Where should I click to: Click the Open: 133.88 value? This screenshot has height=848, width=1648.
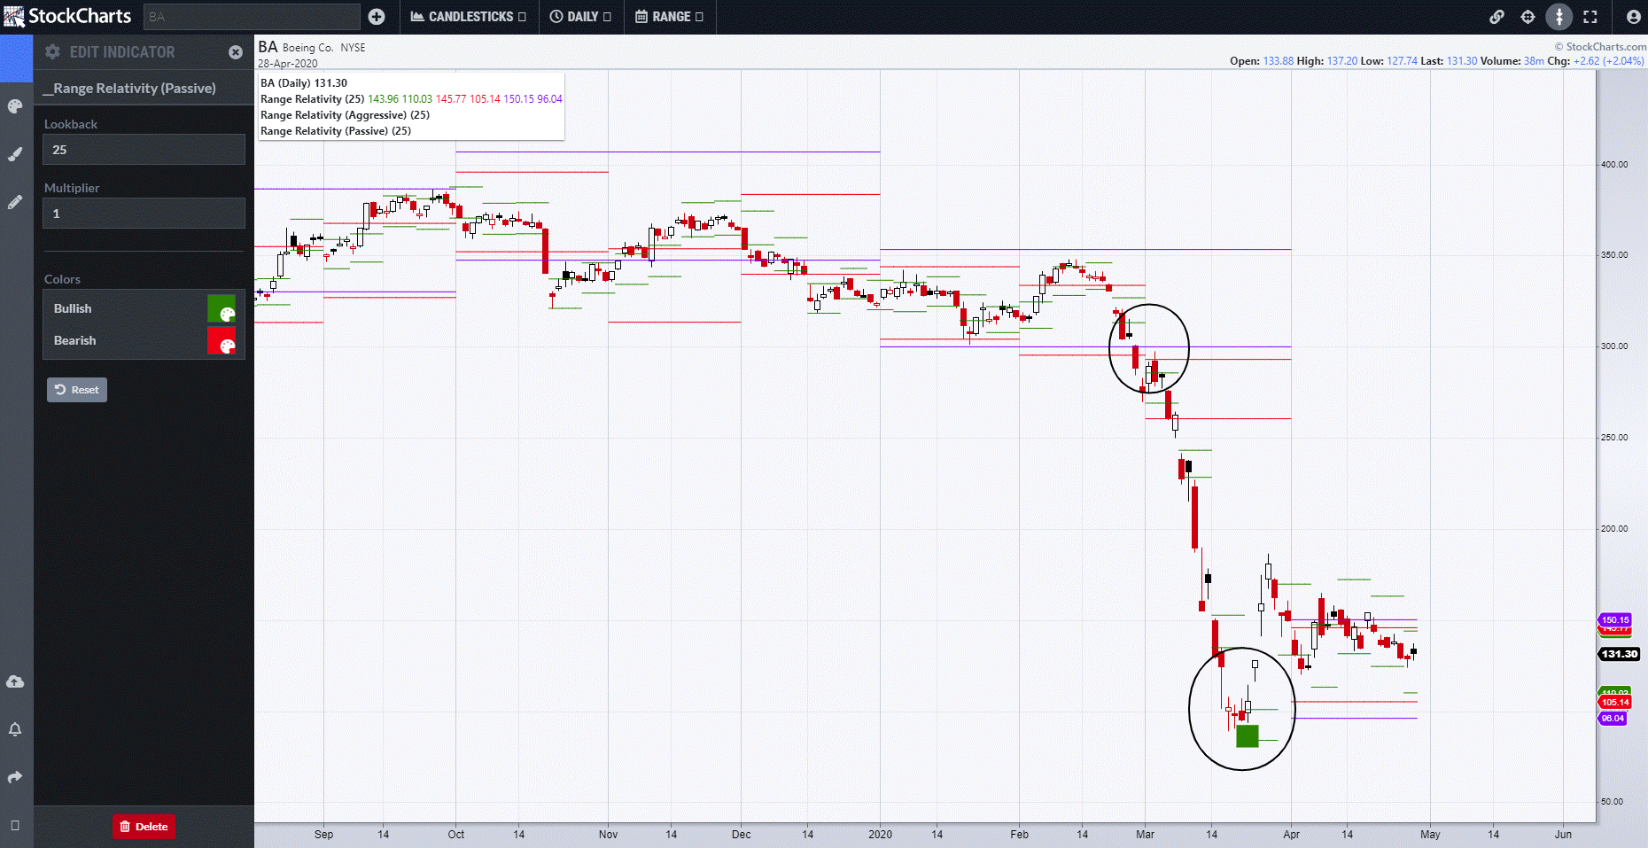point(1262,61)
